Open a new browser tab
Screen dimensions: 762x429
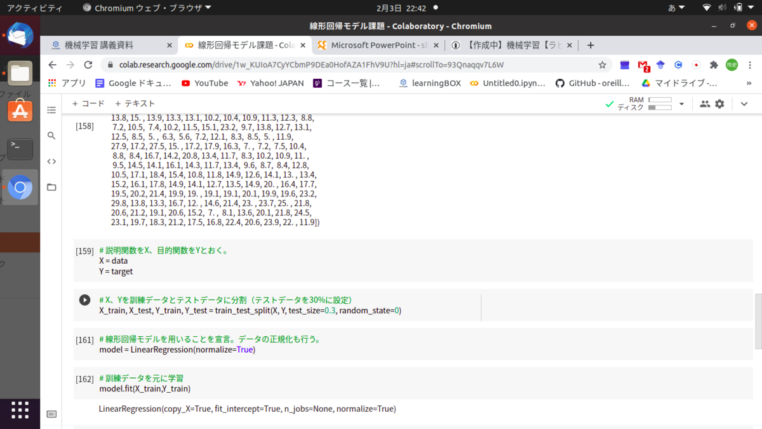tap(591, 45)
